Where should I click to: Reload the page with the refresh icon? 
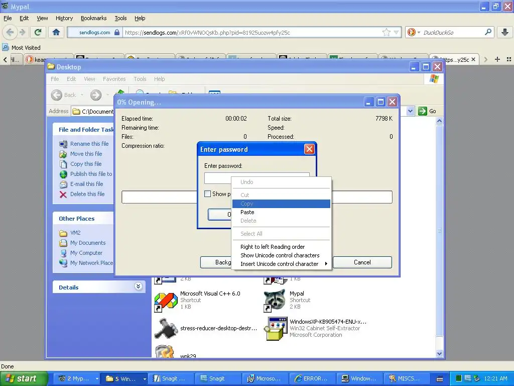[x=38, y=32]
